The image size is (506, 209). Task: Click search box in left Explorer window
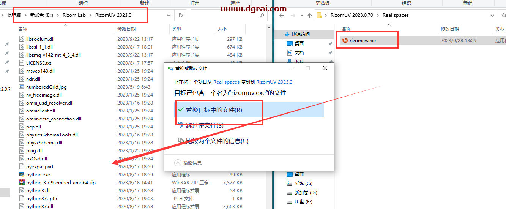click(x=229, y=16)
